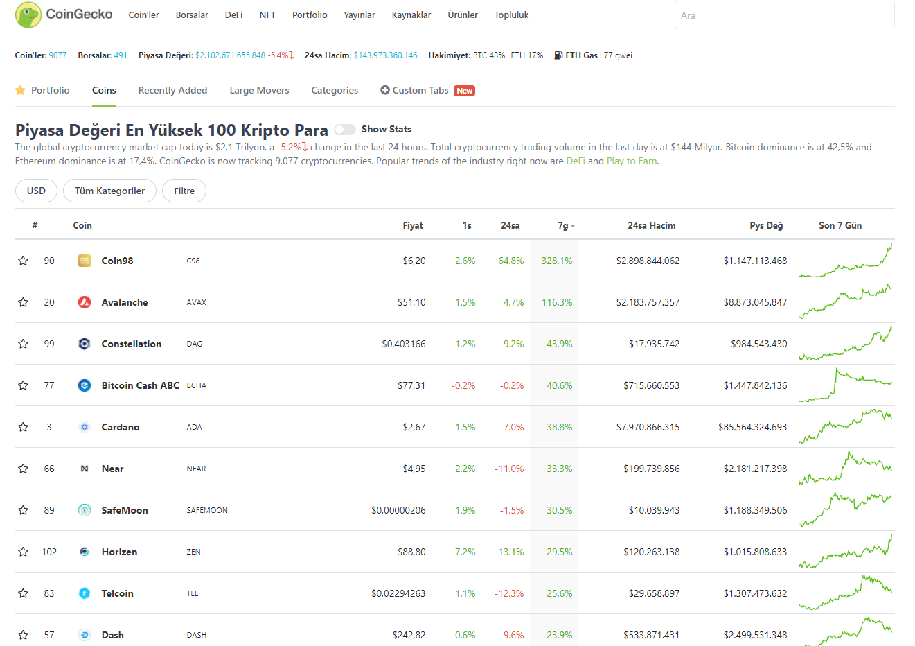Sort by Pys Değ column header
915x646 pixels.
[766, 225]
